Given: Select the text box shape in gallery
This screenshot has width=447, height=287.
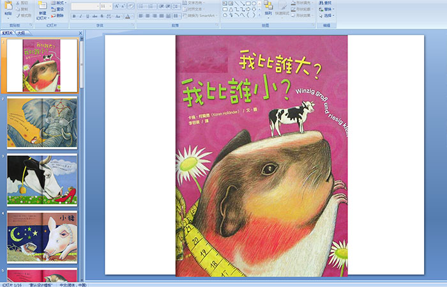Looking at the screenshot, I should tap(225, 3).
